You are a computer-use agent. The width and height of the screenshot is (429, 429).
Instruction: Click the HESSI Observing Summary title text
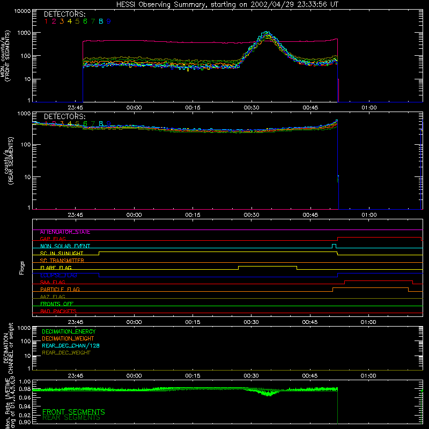coord(227,4)
